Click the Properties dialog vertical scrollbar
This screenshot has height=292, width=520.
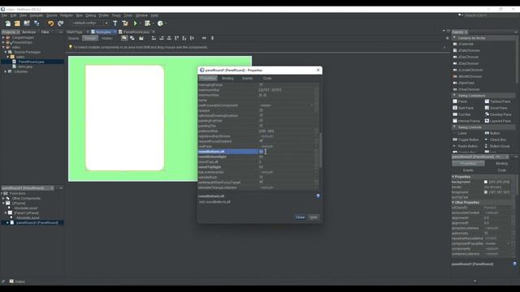tap(320, 150)
